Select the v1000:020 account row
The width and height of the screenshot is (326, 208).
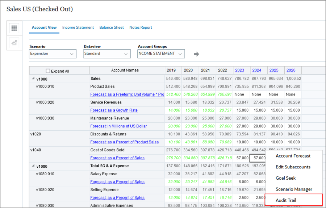click(45, 102)
